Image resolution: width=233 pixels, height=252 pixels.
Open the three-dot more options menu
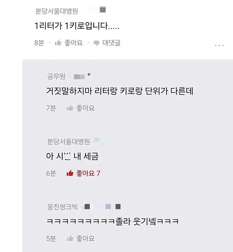[x=219, y=46]
